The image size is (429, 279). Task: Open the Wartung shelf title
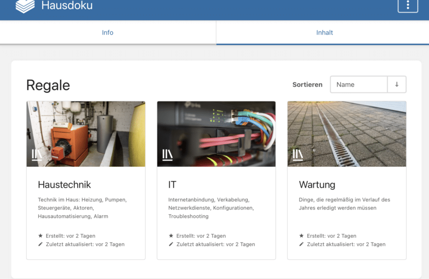(317, 185)
